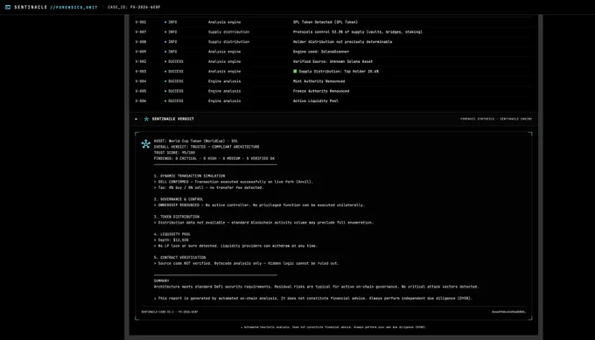Select the CASE_ID text in the header
This screenshot has height=340, width=595.
(134, 7)
